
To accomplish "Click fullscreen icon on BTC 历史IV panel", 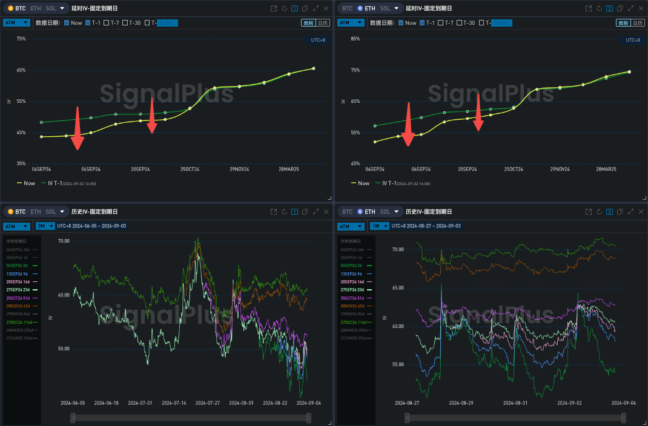I will click(316, 212).
